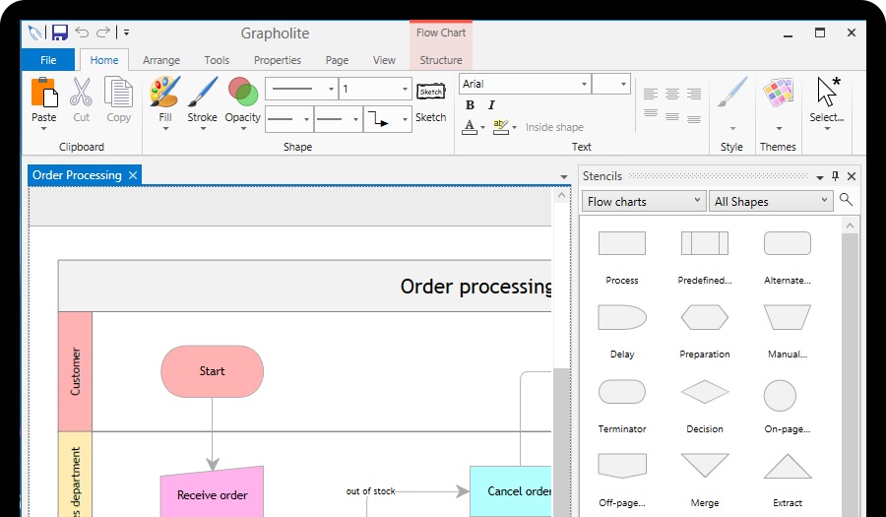This screenshot has width=886, height=517.
Task: Click the Paste clipboard icon
Action: 44,93
